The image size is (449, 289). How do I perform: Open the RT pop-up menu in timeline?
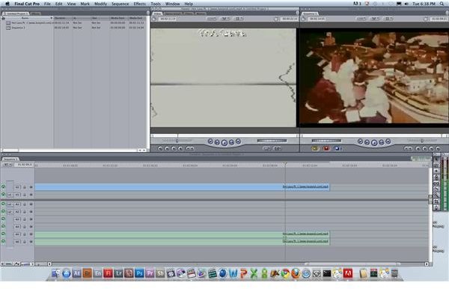tap(7, 165)
